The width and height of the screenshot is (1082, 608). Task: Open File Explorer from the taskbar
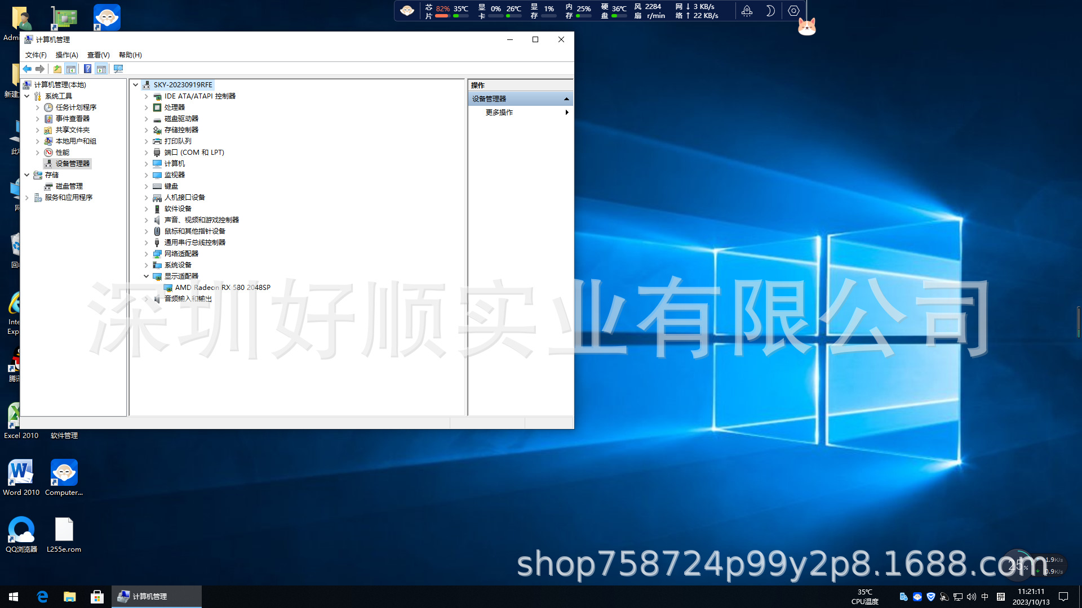pyautogui.click(x=70, y=597)
